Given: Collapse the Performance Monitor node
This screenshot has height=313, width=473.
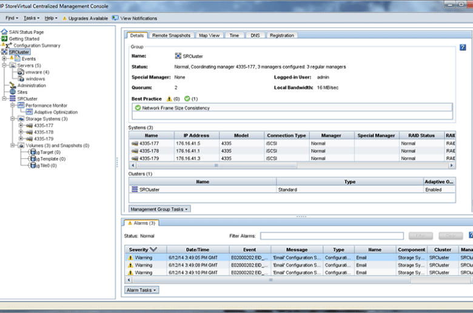Looking at the screenshot, I should tap(12, 105).
